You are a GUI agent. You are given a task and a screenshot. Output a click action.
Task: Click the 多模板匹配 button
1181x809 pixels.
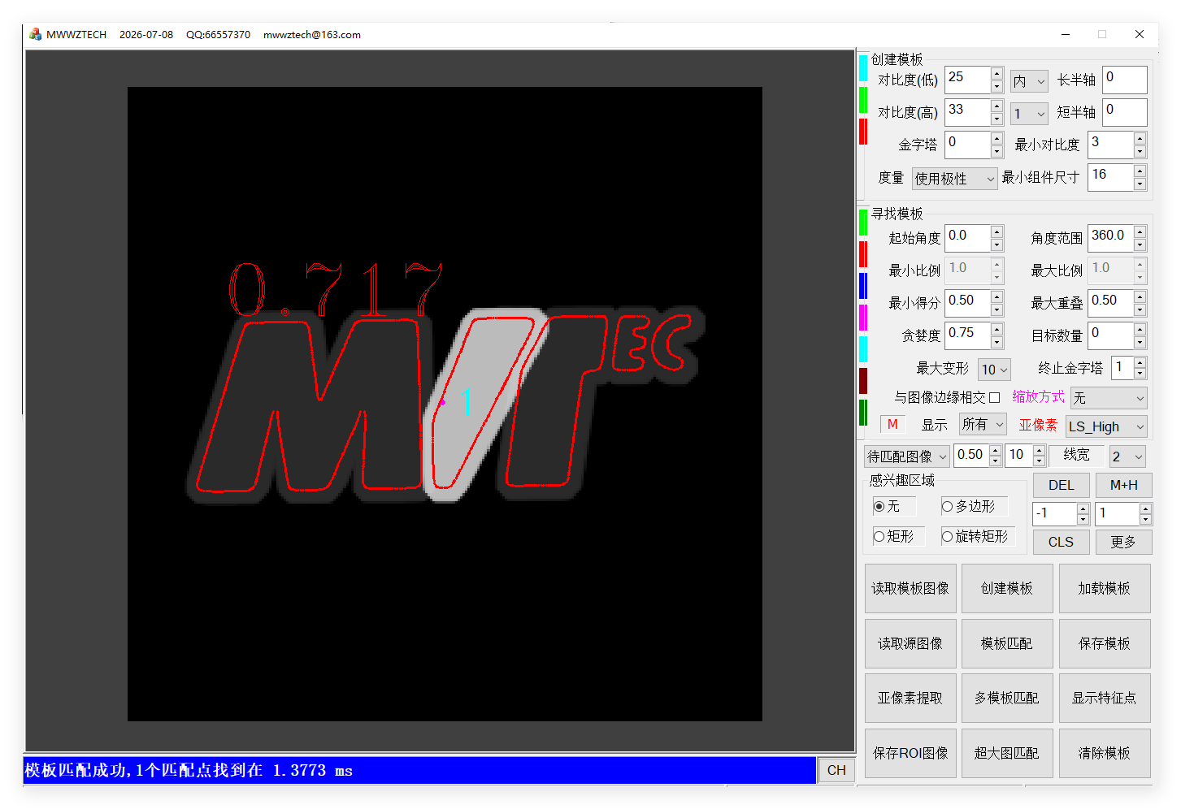click(x=1007, y=698)
